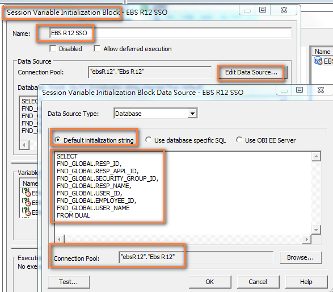Select the EBS item icon in right panel

tap(318, 61)
